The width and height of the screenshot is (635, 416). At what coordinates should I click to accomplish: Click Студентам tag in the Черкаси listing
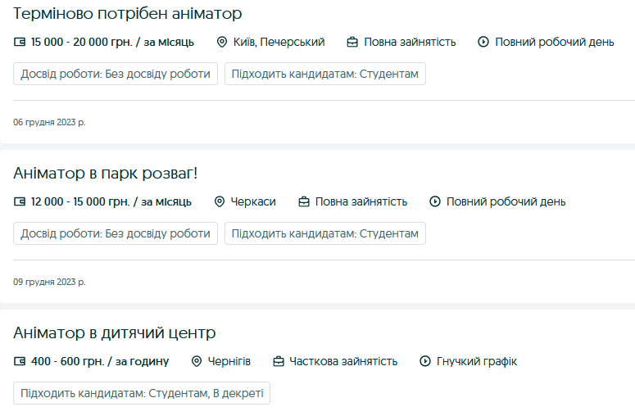[325, 233]
